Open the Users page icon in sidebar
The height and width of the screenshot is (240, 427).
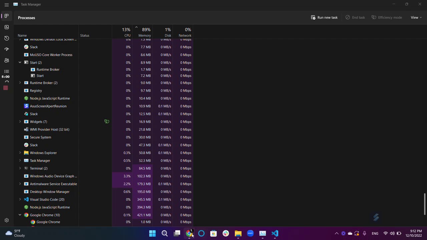(x=6, y=60)
